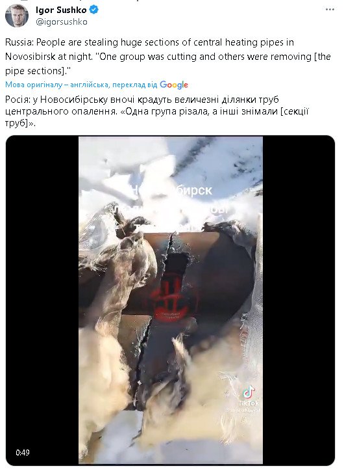Select the English tweet text starting Russia:
Viewport: 344px width, 473px height.
click(x=168, y=57)
